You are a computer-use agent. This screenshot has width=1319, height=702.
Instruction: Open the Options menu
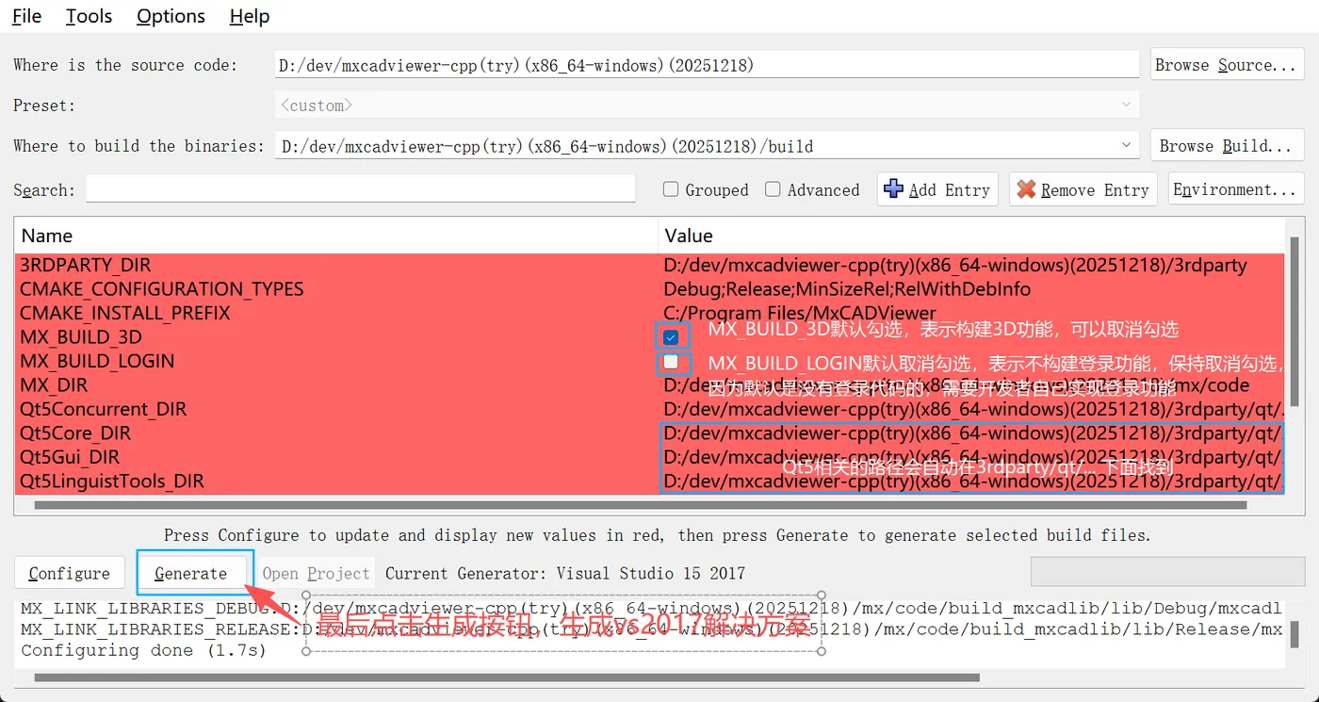coord(171,16)
